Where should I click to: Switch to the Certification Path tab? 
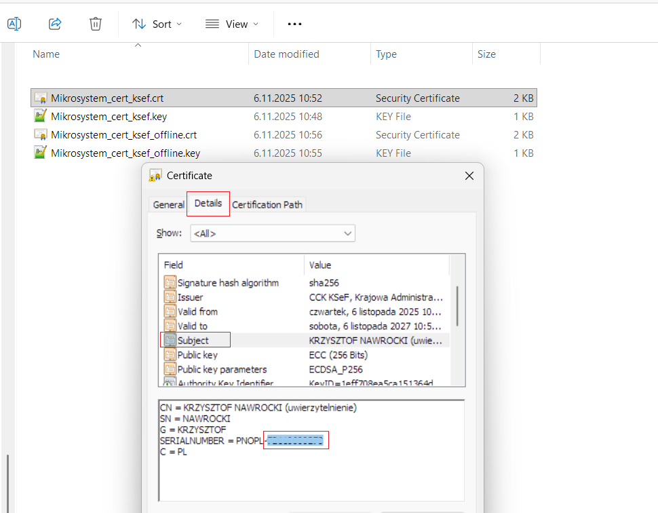(x=267, y=204)
